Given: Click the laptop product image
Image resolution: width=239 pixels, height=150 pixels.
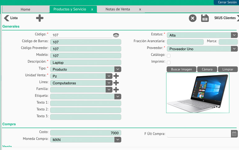Looking at the screenshot, I should 198,93.
